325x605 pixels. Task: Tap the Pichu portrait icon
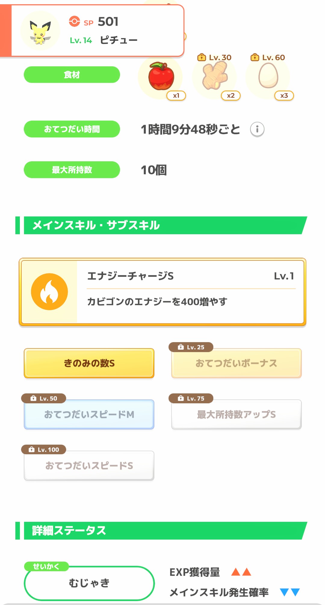click(40, 31)
